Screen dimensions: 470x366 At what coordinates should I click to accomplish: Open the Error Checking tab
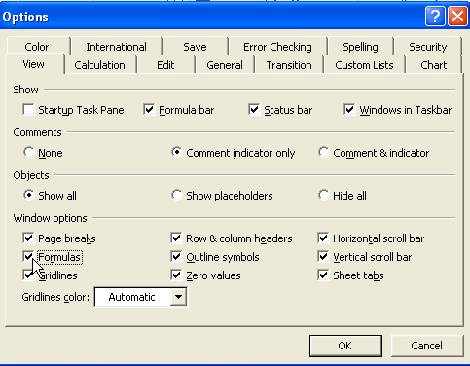(277, 47)
